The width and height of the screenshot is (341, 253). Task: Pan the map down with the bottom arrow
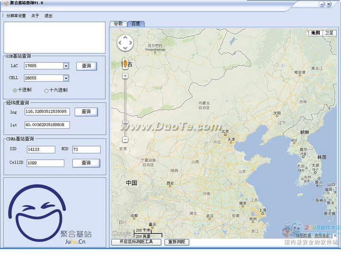(x=125, y=48)
